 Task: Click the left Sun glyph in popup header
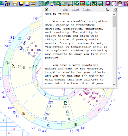coord(46,9)
